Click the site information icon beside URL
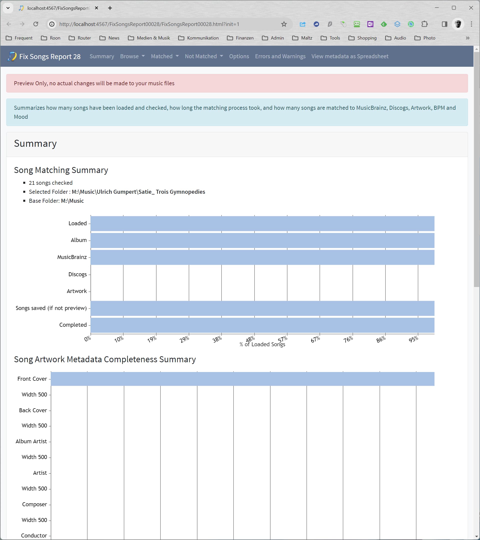 click(x=52, y=24)
